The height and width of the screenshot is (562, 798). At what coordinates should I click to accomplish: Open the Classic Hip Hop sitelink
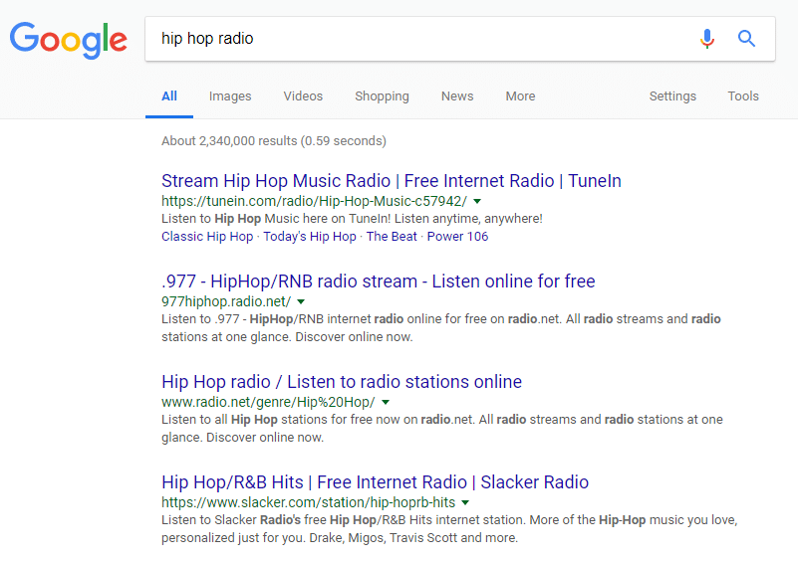coord(207,237)
